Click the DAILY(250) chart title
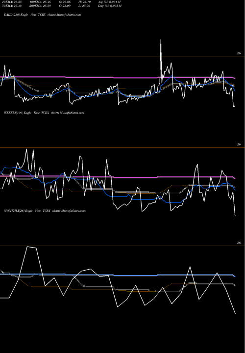The width and height of the screenshot is (245, 353). tap(42, 15)
